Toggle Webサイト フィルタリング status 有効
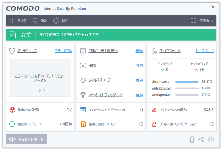222x150 pixels. 139,95
